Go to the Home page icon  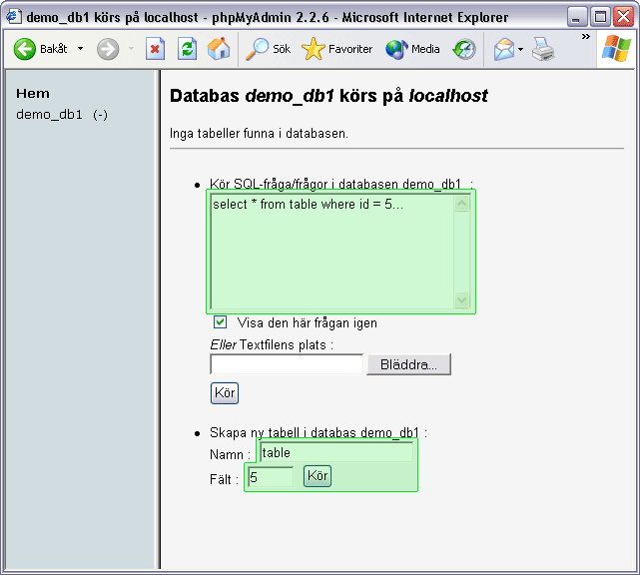point(218,49)
